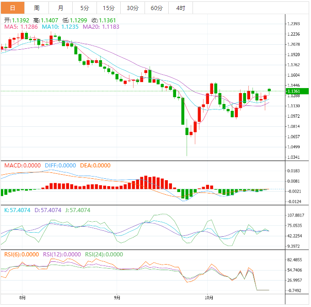Click the 8月 date axis label
The image size is (311, 307).
(22, 297)
